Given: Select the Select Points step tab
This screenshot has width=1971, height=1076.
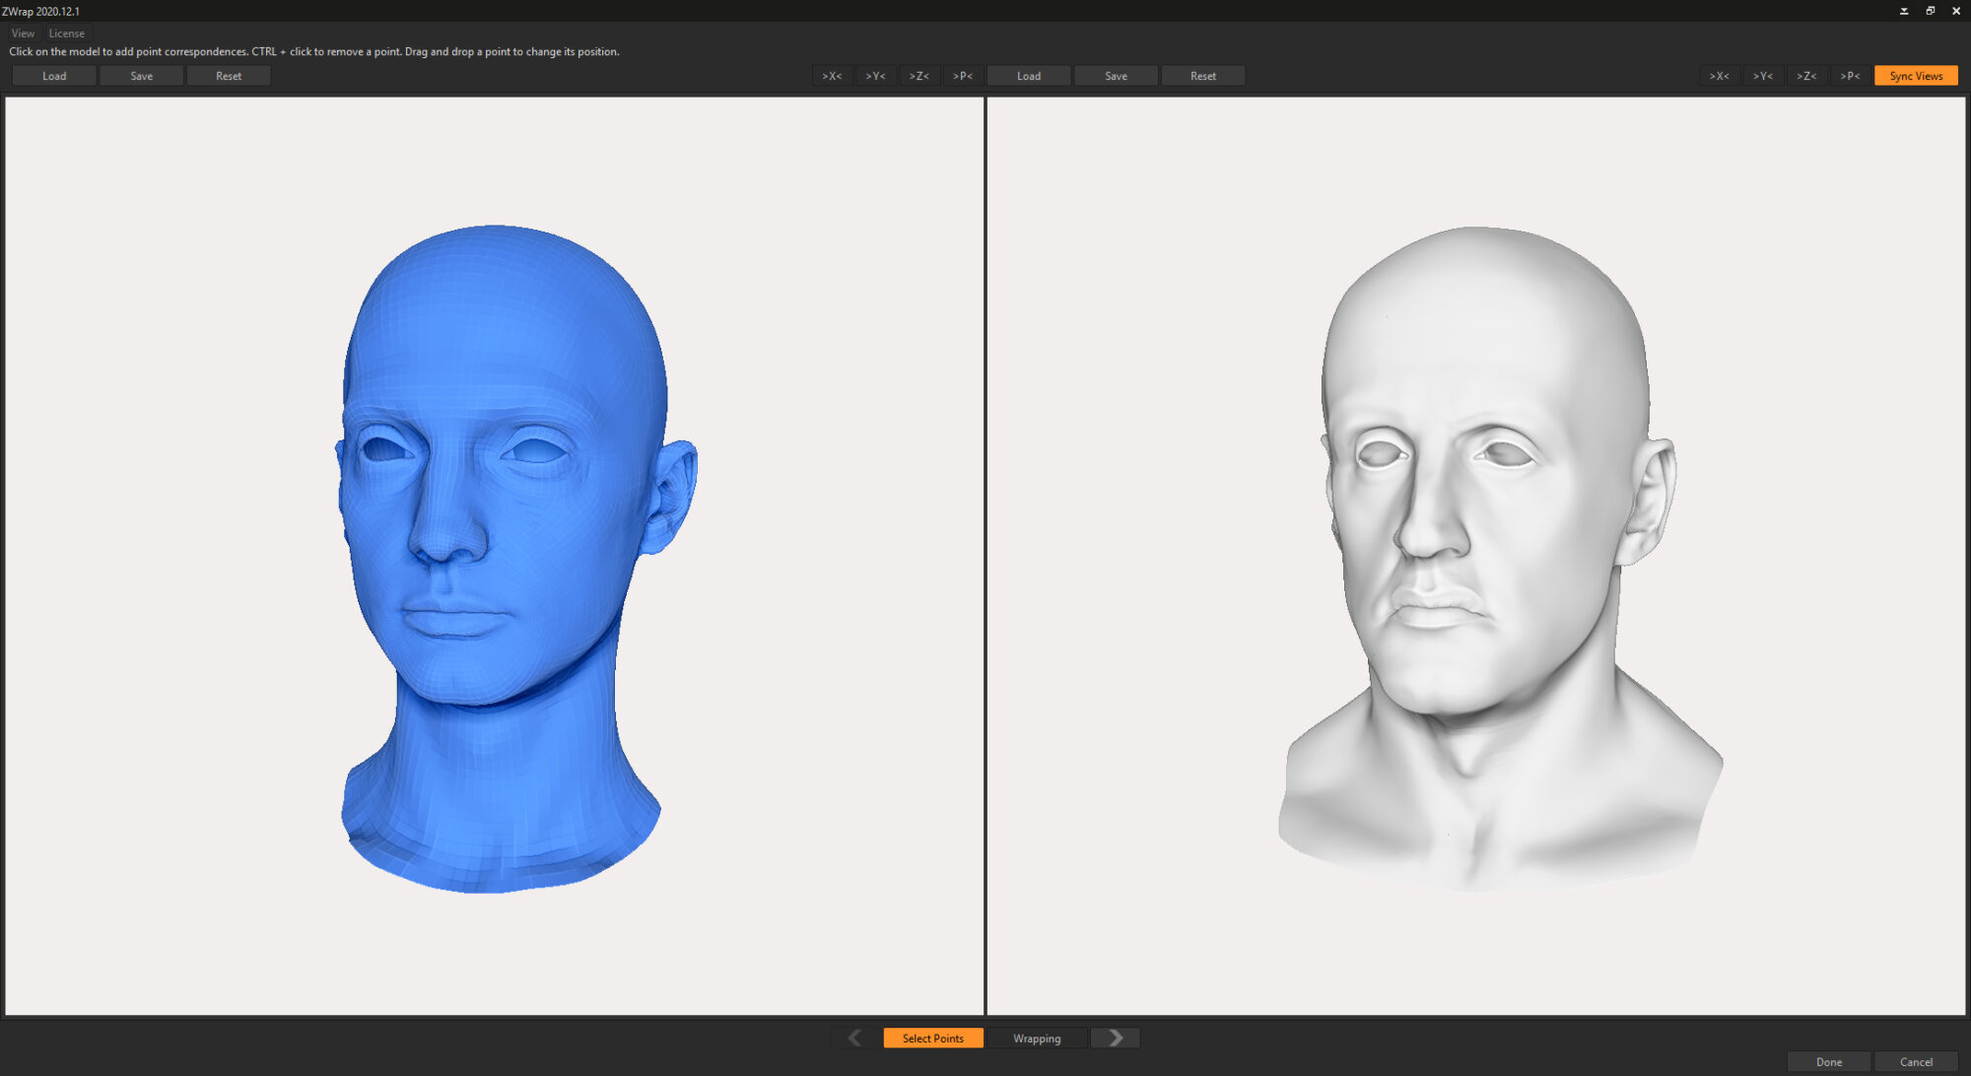Looking at the screenshot, I should [x=932, y=1038].
